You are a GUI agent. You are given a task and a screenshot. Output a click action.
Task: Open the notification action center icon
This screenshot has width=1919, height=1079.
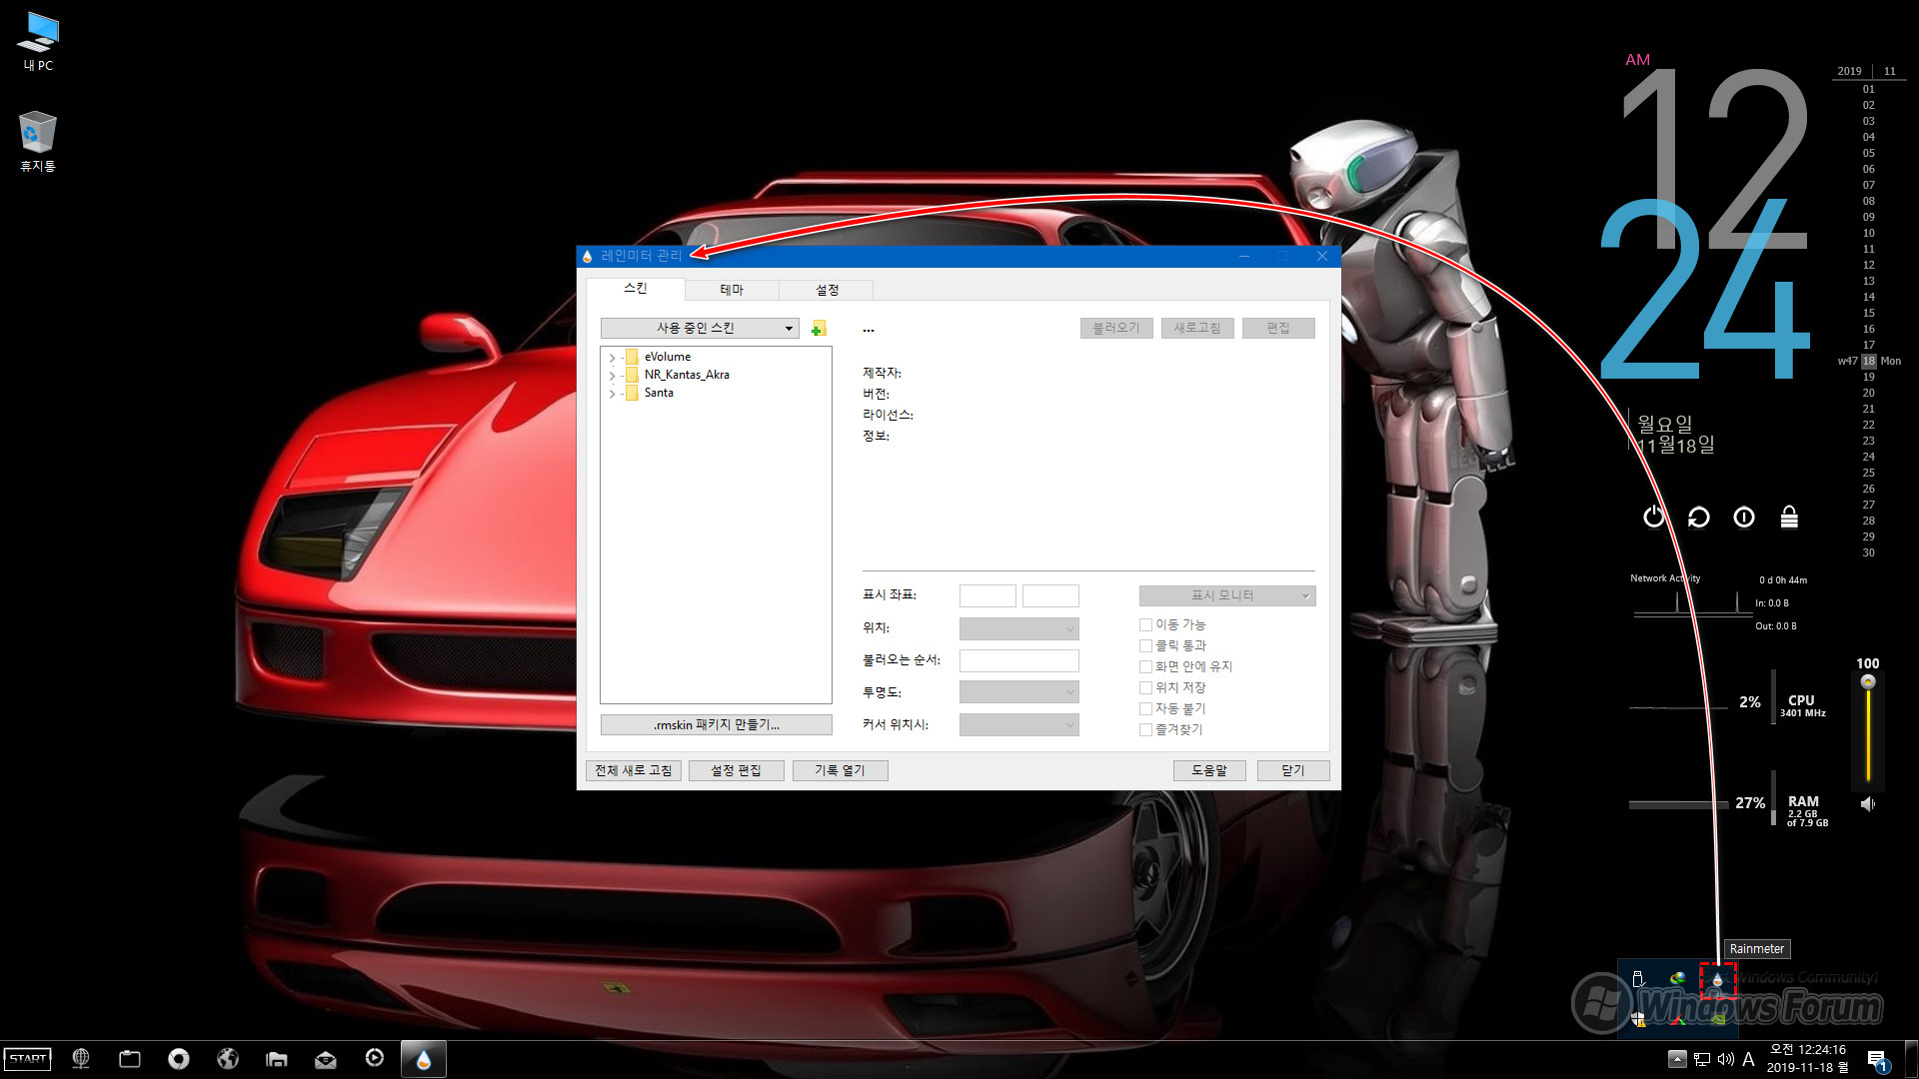coord(1878,1060)
